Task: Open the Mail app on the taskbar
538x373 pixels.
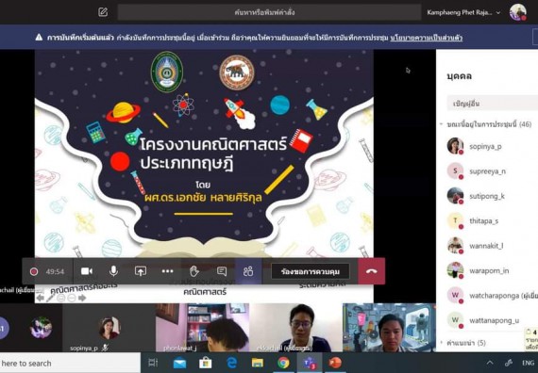Action: point(179,363)
